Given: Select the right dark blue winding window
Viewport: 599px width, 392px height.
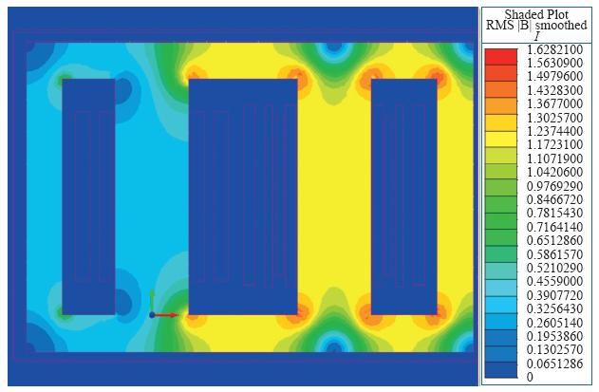Looking at the screenshot, I should coord(403,196).
